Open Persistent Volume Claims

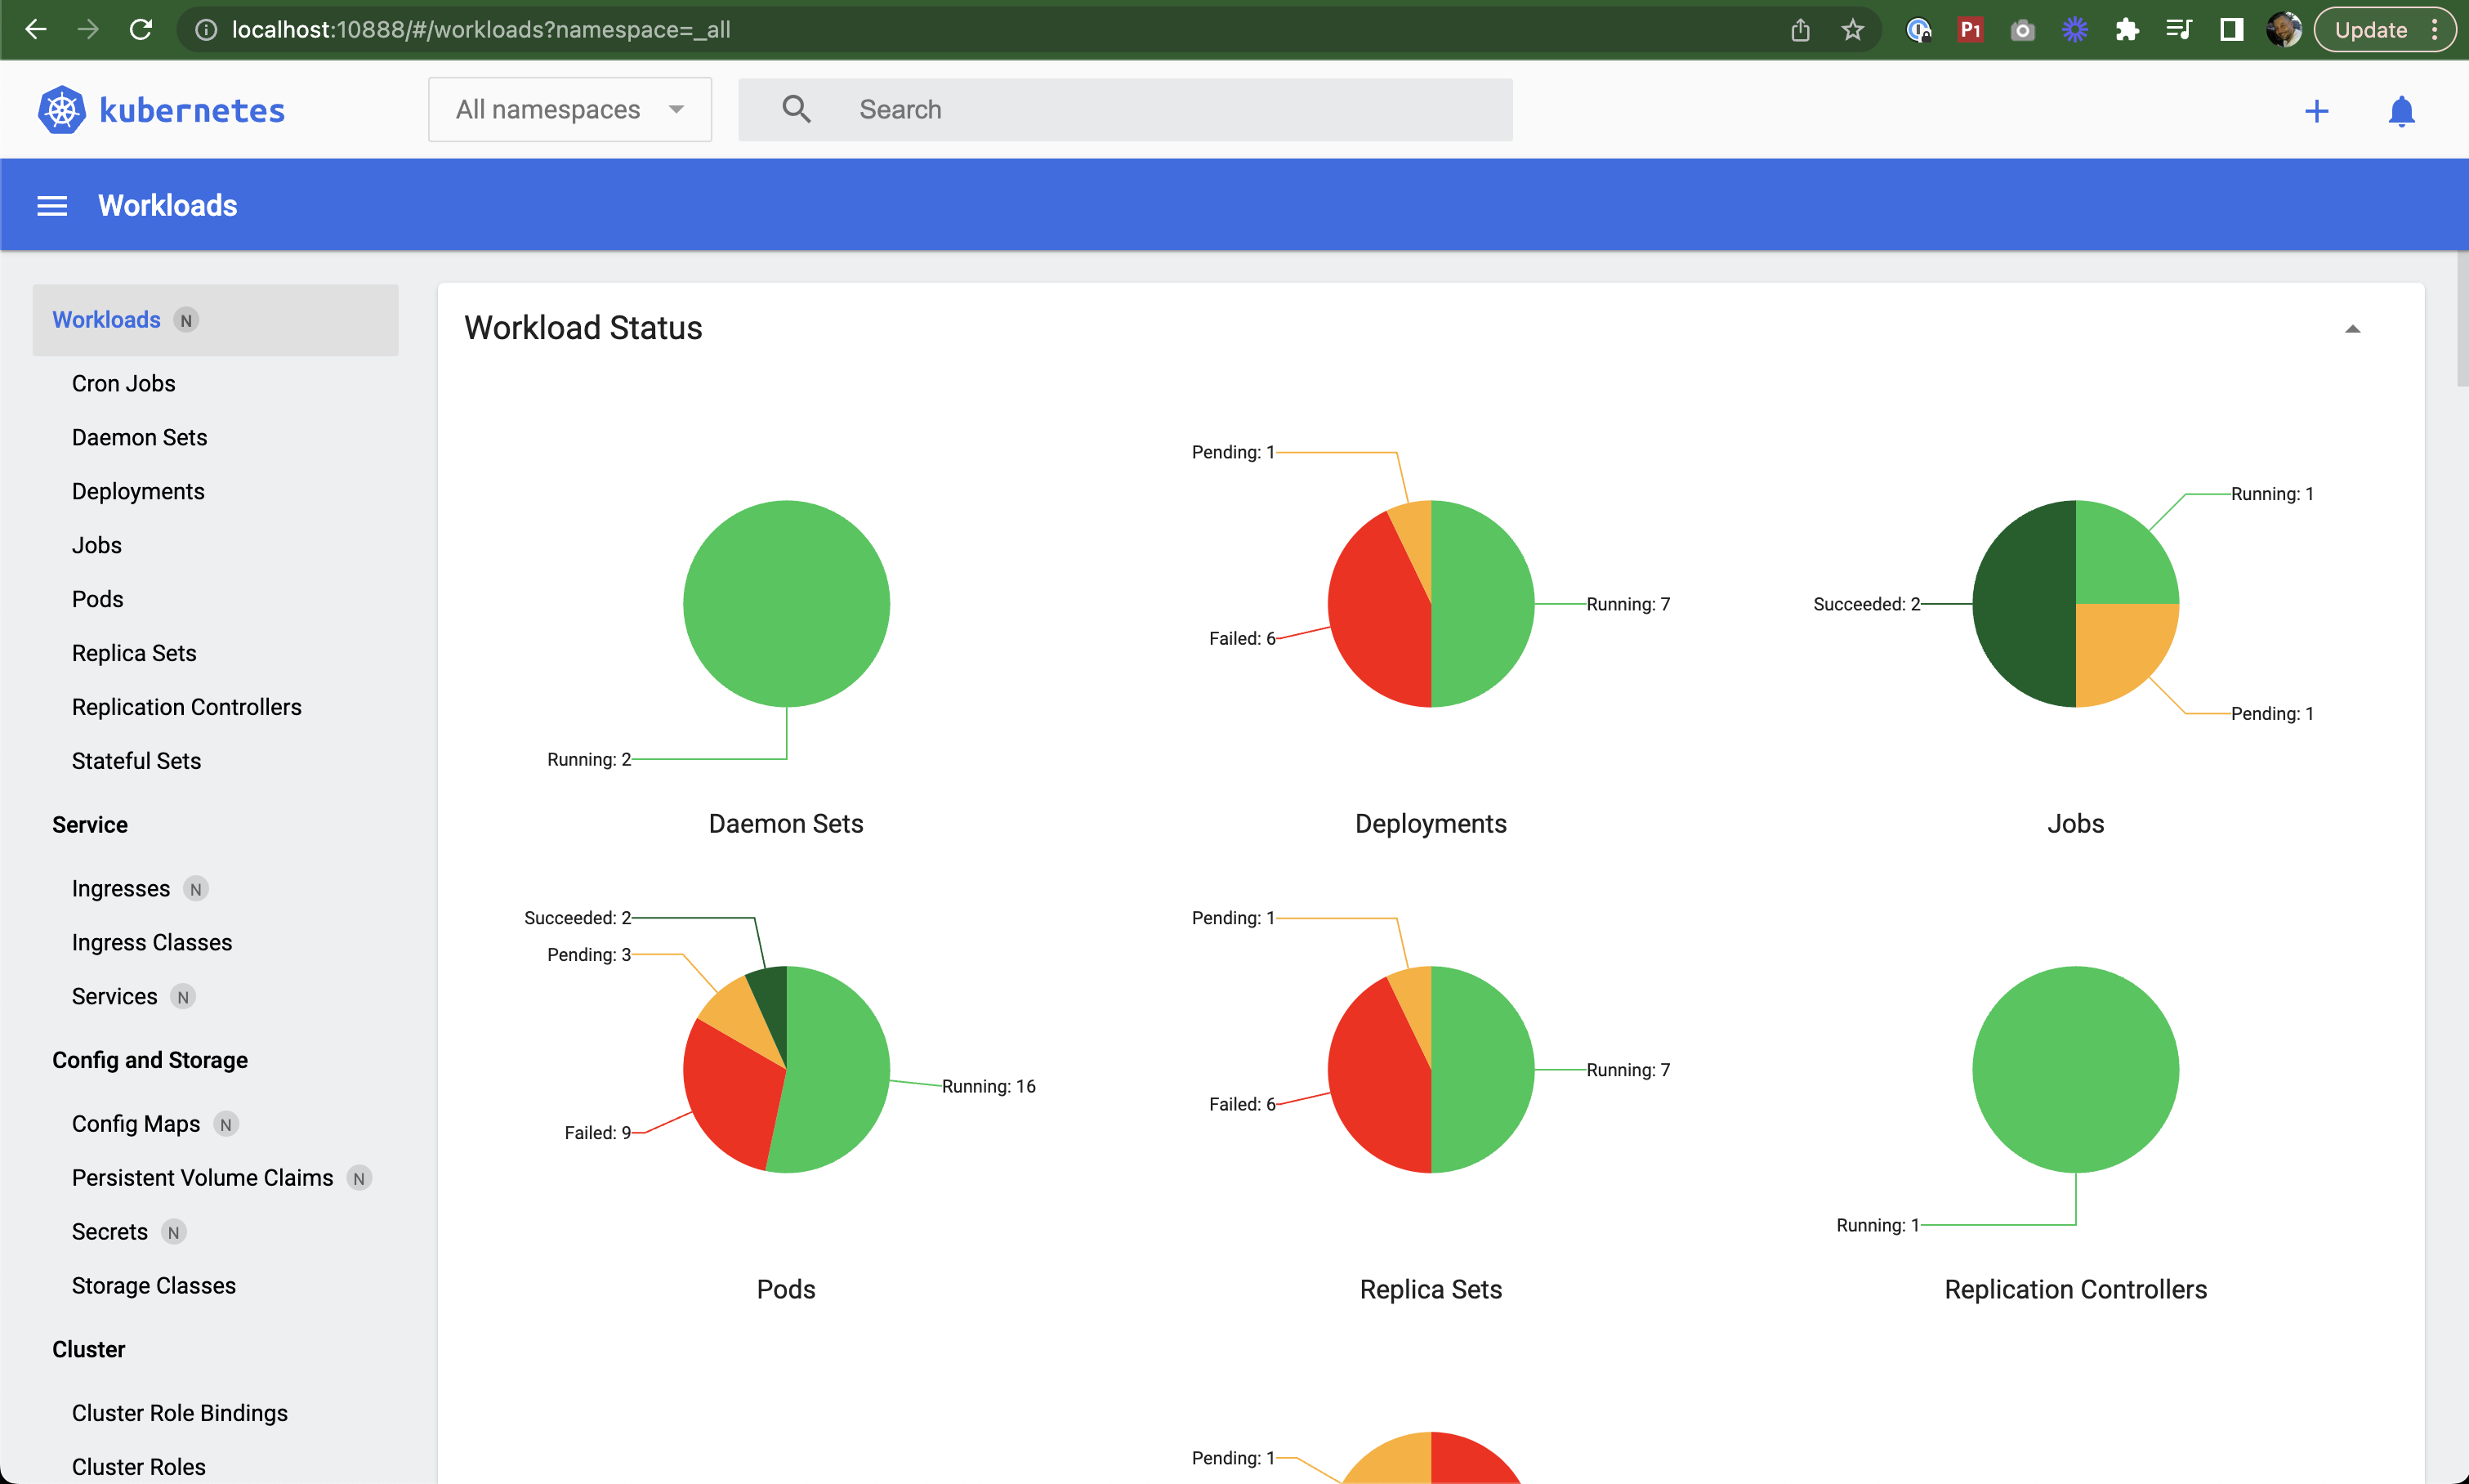[203, 1178]
